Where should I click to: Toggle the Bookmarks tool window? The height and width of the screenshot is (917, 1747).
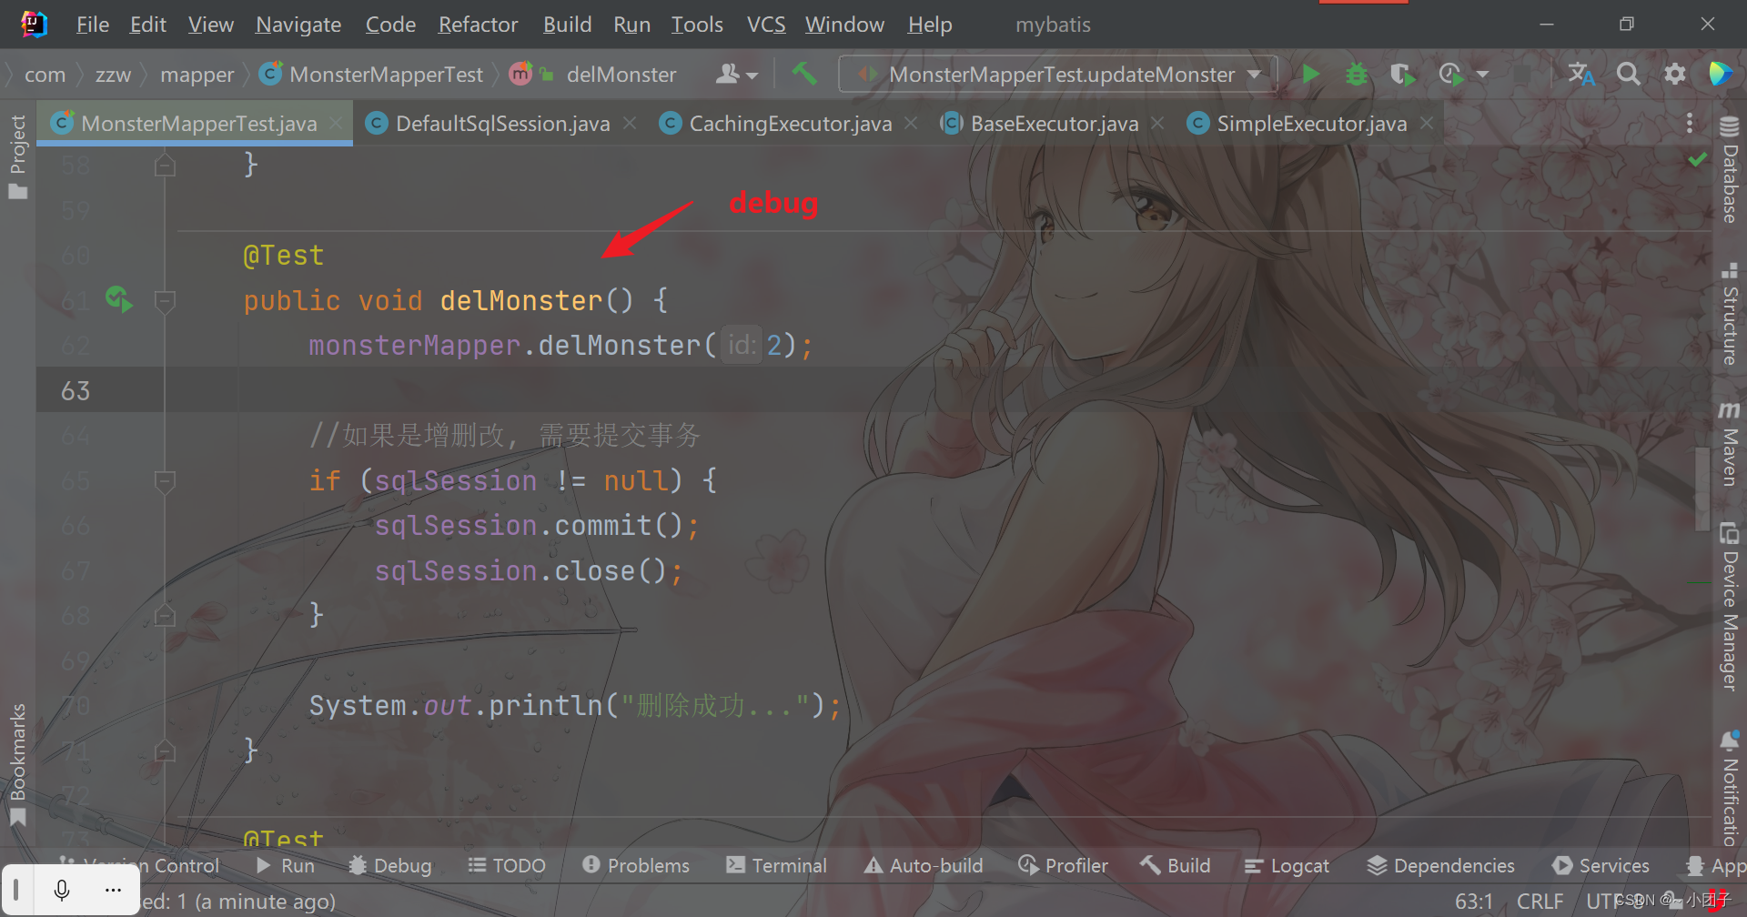click(x=17, y=764)
